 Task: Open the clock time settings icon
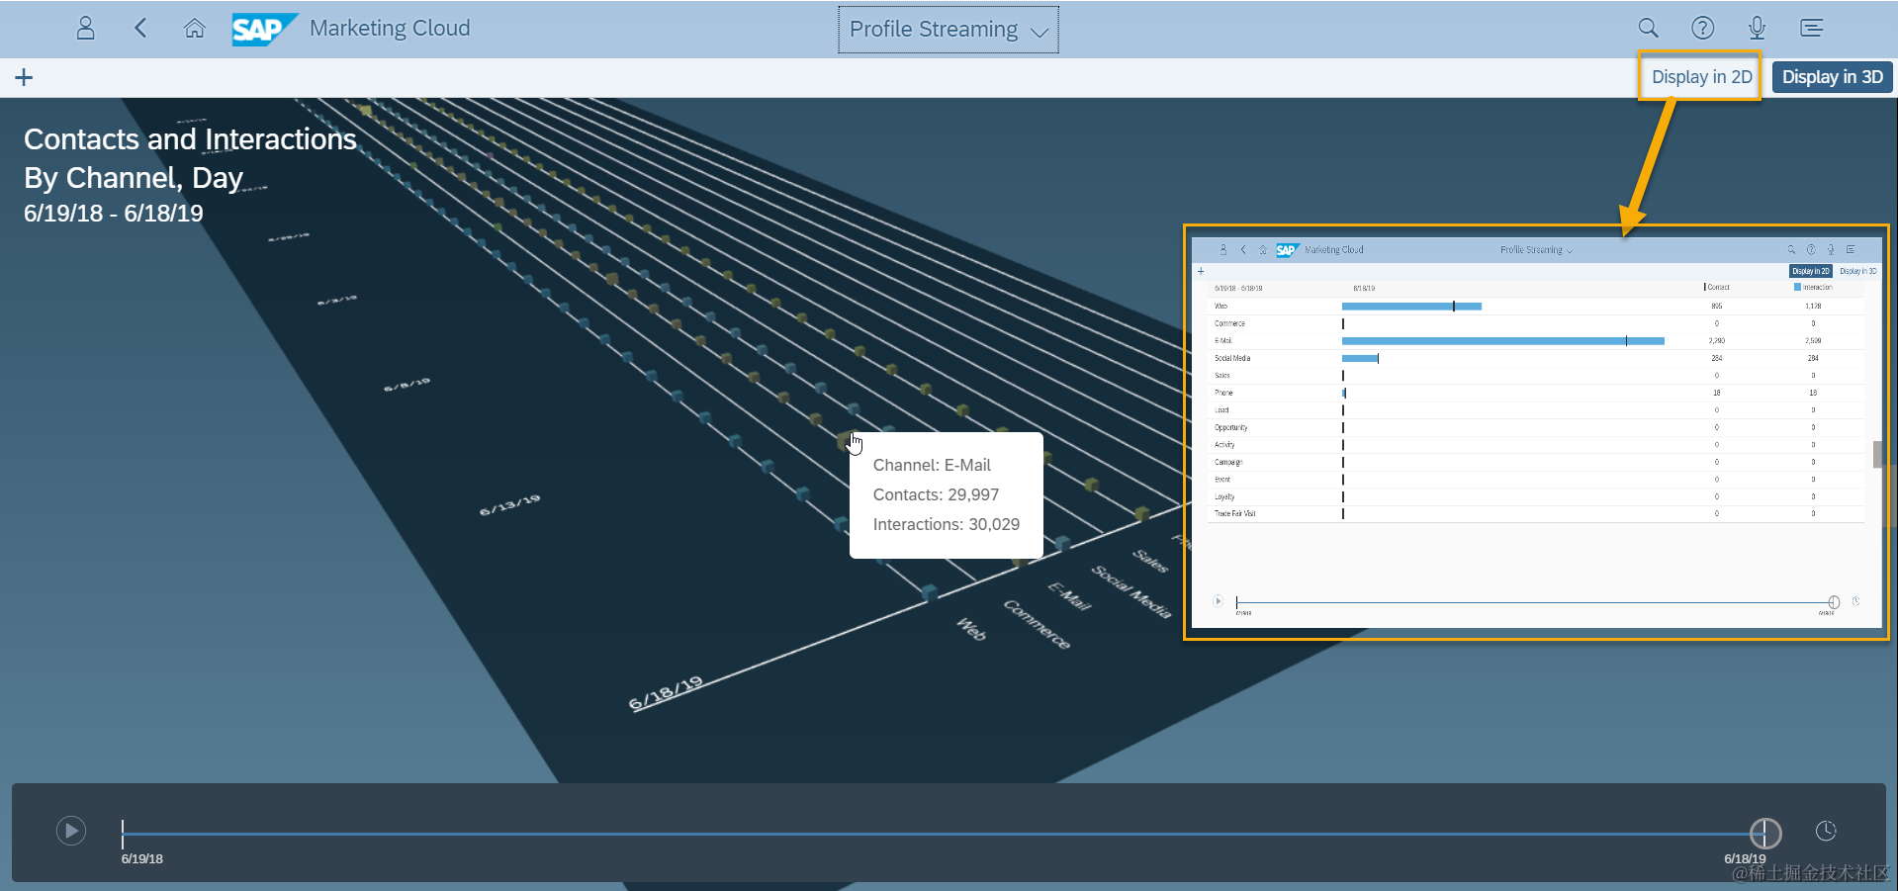1826,831
